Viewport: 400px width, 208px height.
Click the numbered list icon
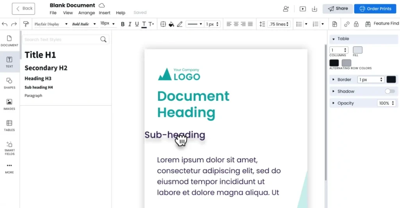click(x=316, y=24)
